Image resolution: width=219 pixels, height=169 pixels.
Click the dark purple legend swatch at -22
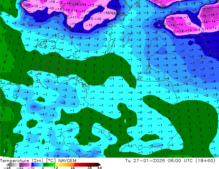pos(20,165)
